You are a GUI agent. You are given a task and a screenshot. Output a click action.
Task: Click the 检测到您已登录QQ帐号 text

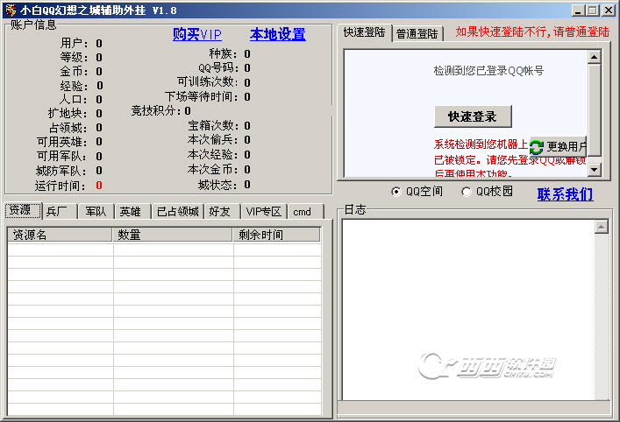coord(488,71)
